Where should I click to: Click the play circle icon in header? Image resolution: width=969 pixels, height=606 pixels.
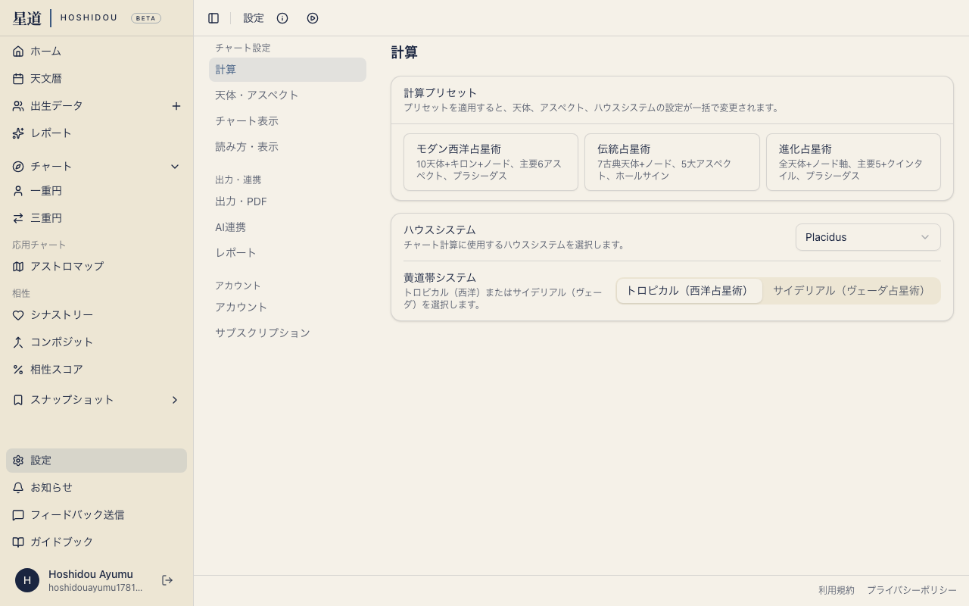pyautogui.click(x=313, y=18)
